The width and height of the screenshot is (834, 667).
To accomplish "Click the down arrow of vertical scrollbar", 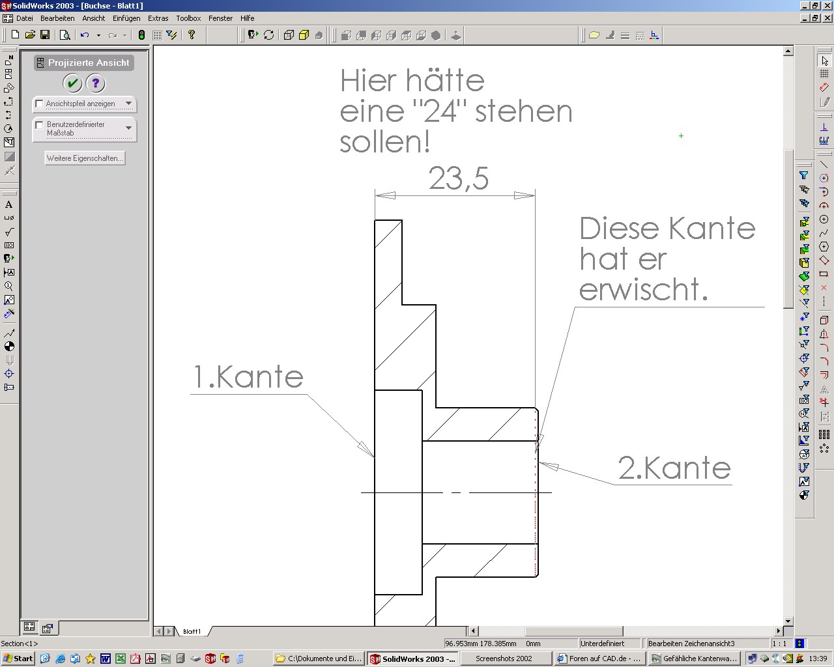I will click(x=788, y=621).
